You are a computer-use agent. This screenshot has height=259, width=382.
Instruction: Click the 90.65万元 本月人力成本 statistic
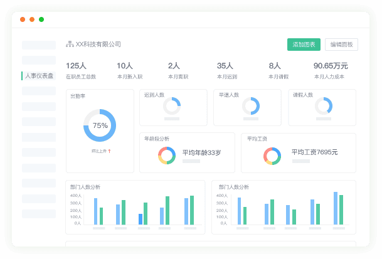[331, 71]
